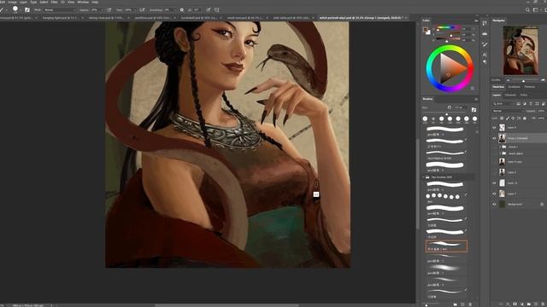Toggle pressure for brush size
This screenshot has width=547, height=307.
(209, 9)
